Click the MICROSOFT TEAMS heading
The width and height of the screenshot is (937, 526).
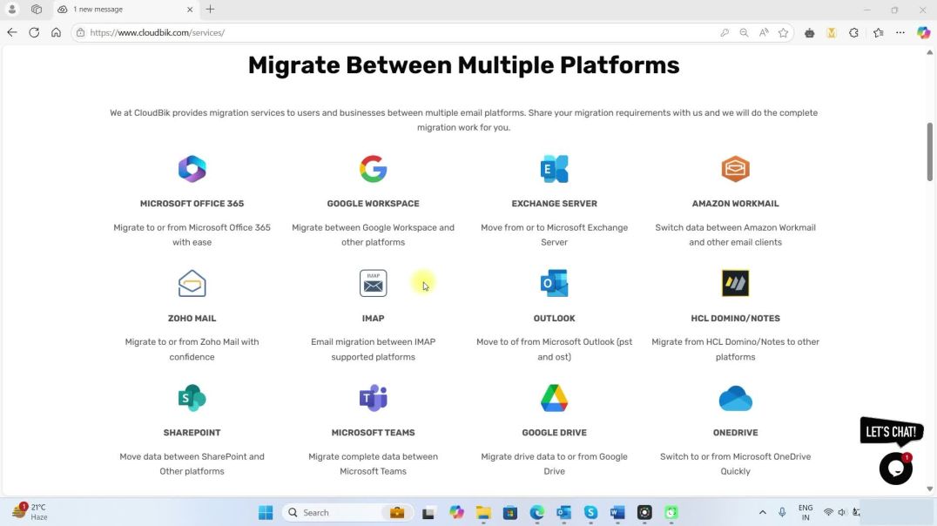(373, 432)
